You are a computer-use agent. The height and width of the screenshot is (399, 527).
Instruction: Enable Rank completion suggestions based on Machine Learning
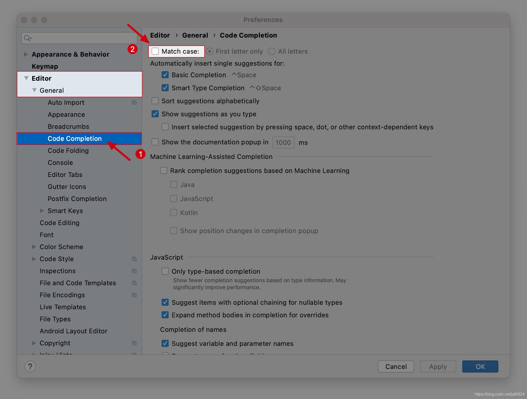coord(164,170)
